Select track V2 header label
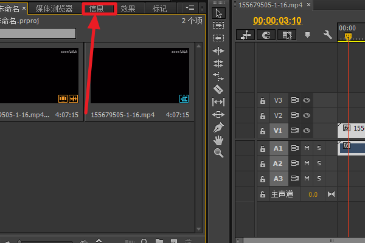The image size is (365, 243). point(278,115)
